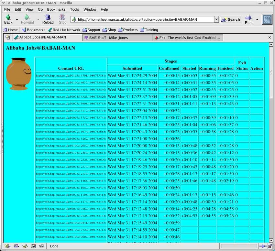This screenshot has width=275, height=251.
Task: Open the Shop bookmark folder
Action: tap(109, 30)
